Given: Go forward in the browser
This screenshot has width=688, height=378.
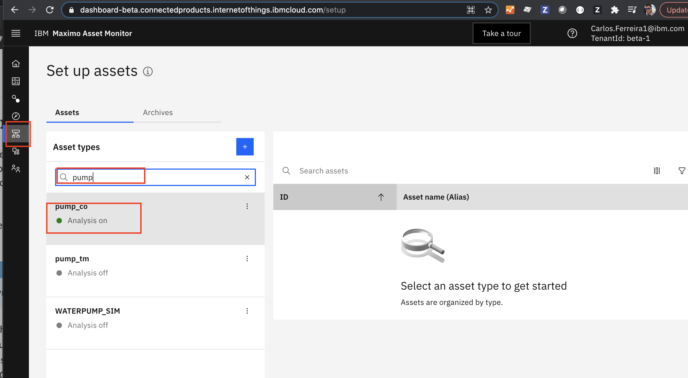Looking at the screenshot, I should 32,10.
